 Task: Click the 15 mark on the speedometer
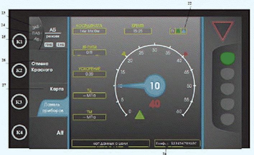[123, 72]
